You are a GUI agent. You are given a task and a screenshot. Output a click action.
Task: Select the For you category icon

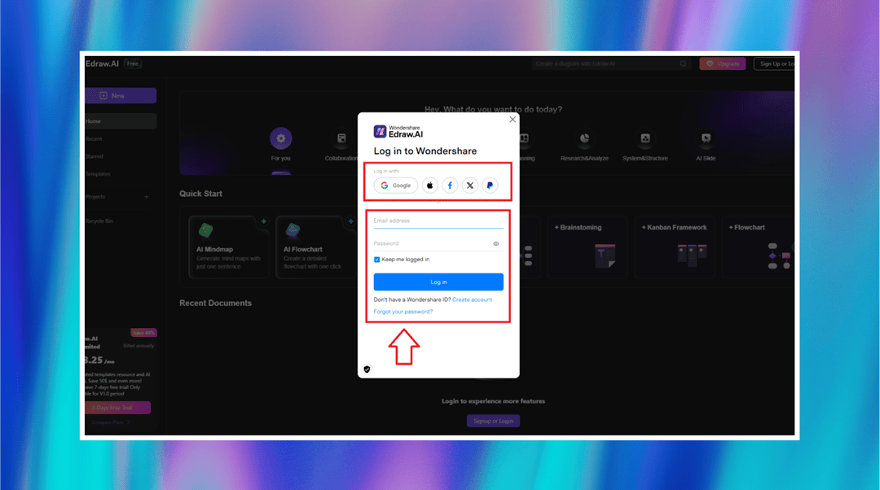[280, 138]
